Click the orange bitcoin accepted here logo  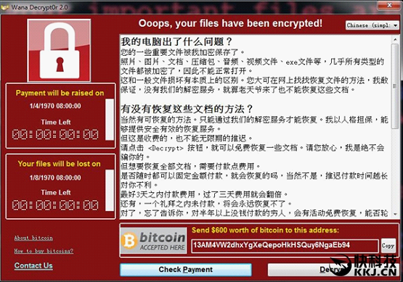point(153,241)
